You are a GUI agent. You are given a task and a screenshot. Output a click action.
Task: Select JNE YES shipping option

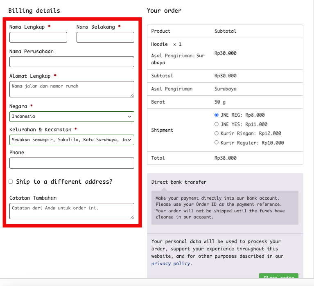(x=216, y=124)
